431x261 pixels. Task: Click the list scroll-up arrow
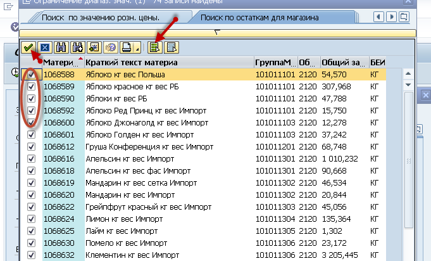[x=408, y=73]
